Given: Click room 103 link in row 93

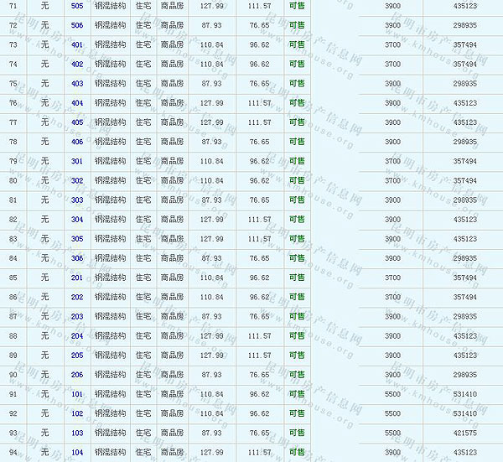Looking at the screenshot, I should (77, 433).
